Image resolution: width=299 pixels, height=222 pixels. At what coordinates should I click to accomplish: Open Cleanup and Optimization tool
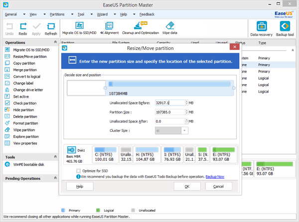[x=141, y=28]
